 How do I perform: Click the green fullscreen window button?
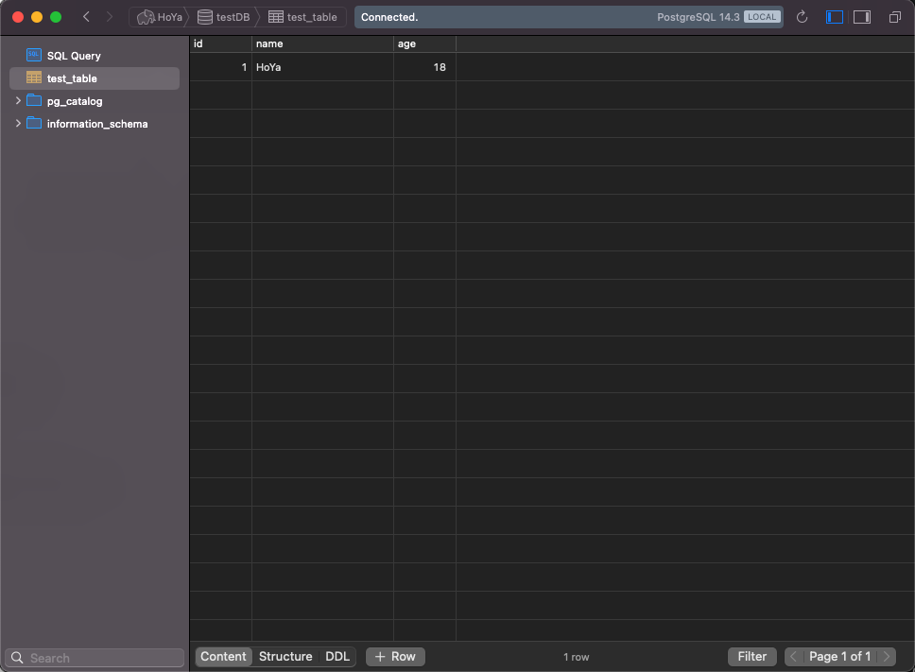tap(56, 17)
